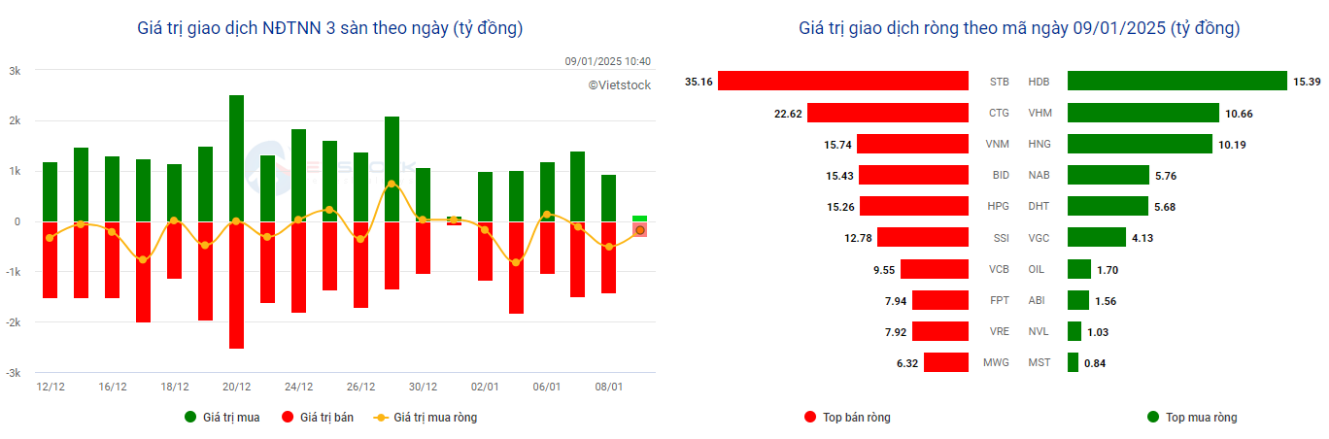Viewport: 1329px width, 439px height.
Task: Click the MWG red bar valued 6.32
Action: coord(946,363)
